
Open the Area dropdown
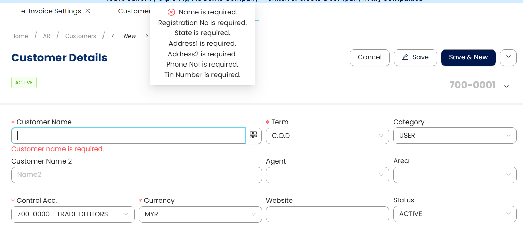tap(454, 175)
